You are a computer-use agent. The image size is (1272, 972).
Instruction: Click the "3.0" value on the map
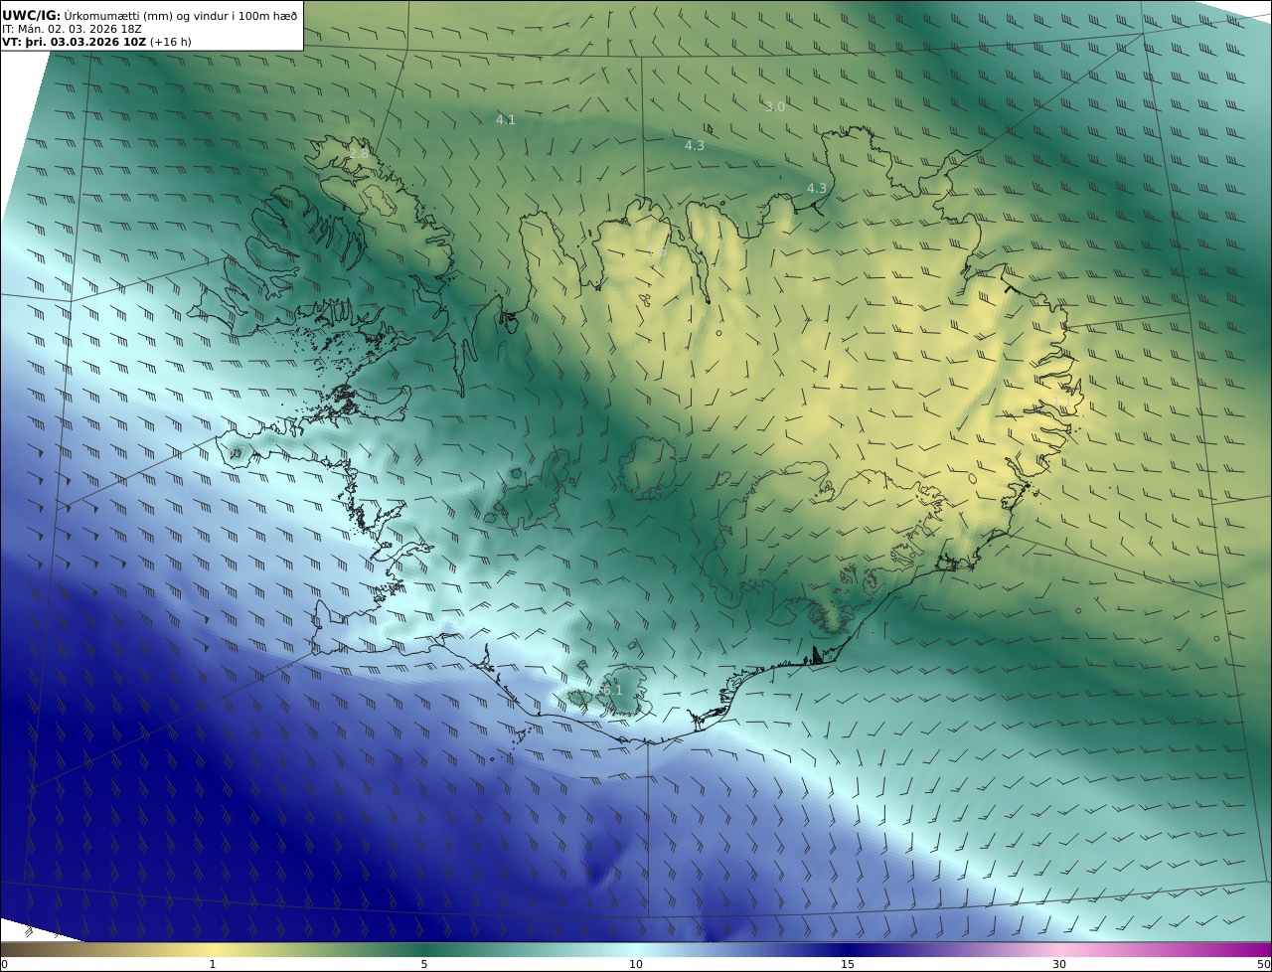click(775, 106)
